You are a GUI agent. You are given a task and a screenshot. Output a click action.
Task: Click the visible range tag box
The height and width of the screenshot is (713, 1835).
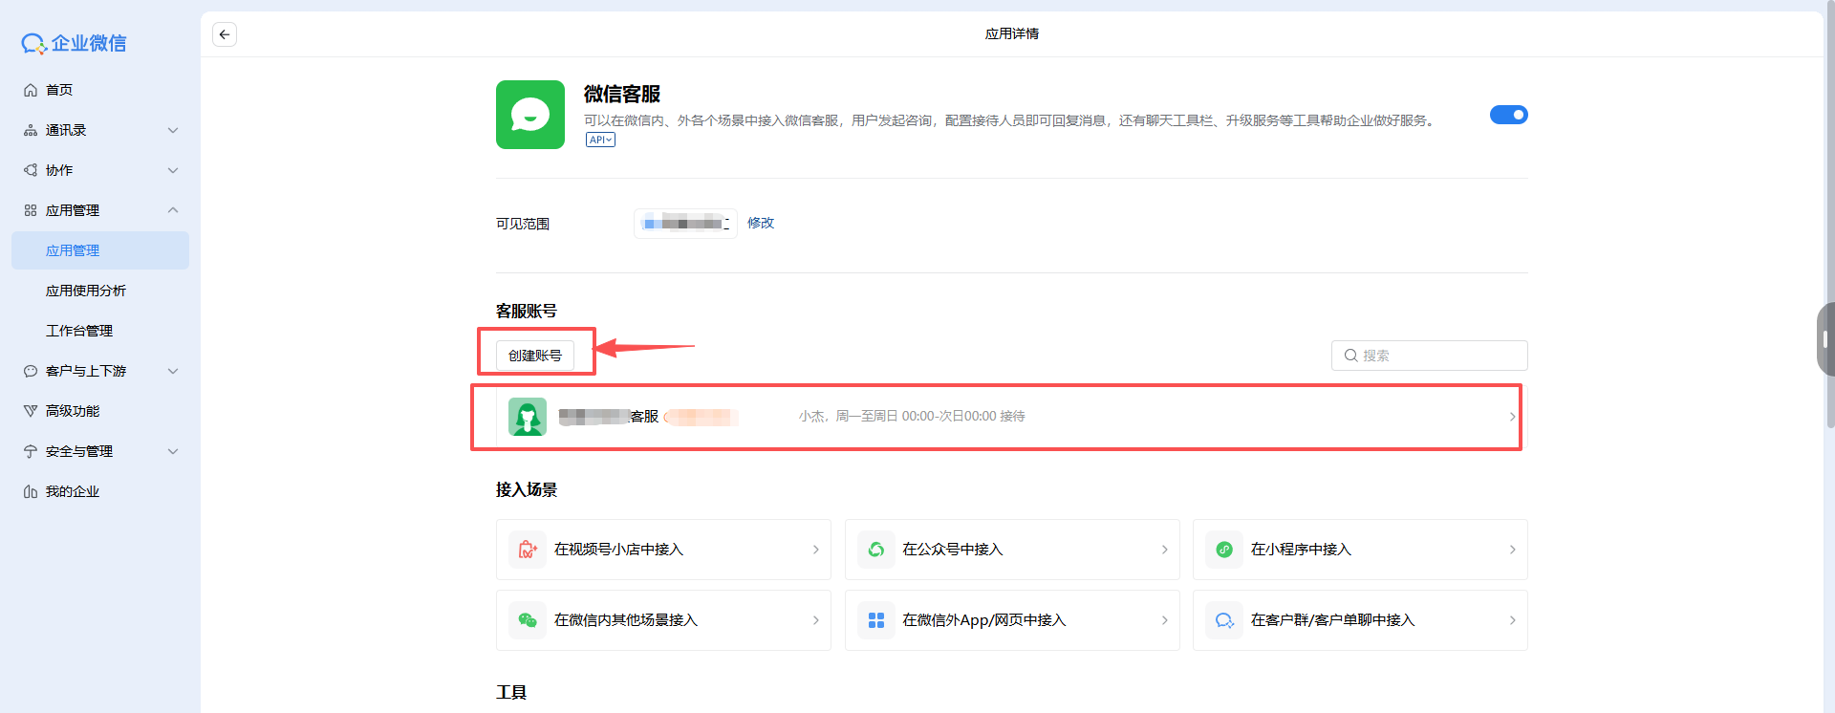point(685,224)
